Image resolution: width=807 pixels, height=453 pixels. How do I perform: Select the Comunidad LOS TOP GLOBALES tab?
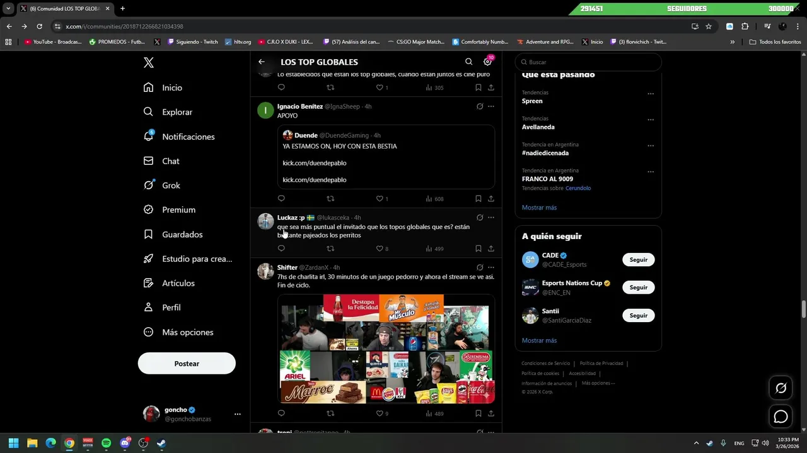(64, 9)
